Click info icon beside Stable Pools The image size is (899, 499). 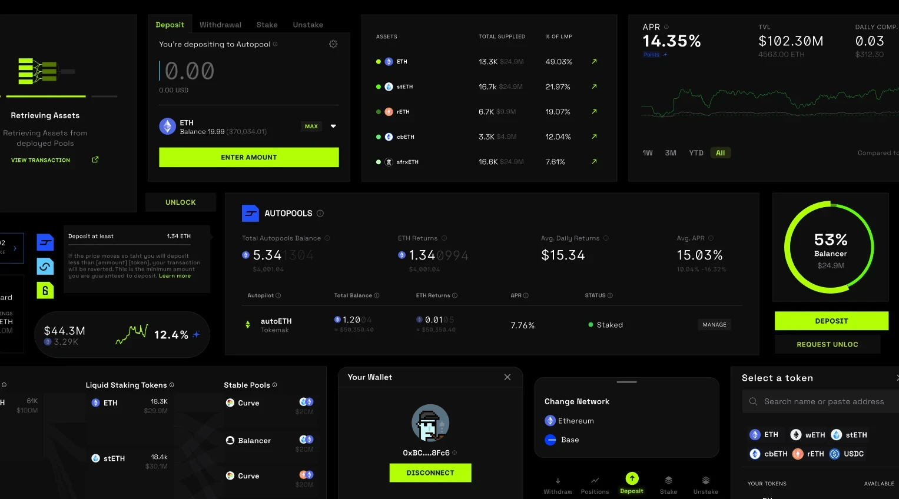[275, 385]
